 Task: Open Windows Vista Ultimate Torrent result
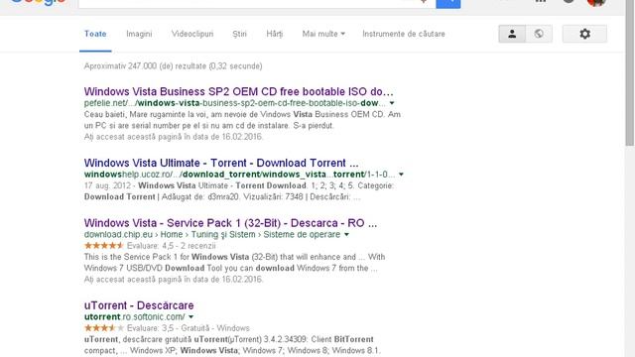pyautogui.click(x=221, y=163)
